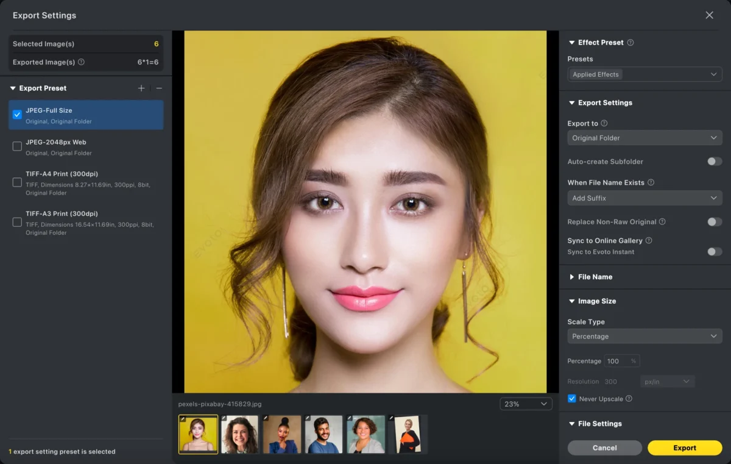Expand the File Name section
Screen dimensions: 731x464
click(x=595, y=277)
